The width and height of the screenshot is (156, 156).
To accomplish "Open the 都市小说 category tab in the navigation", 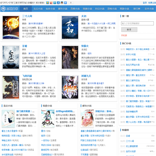I will point(63,9).
